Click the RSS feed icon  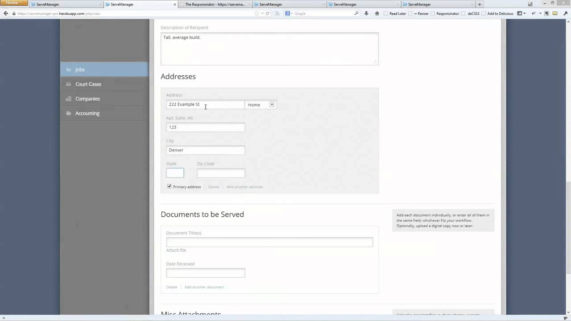pyautogui.click(x=277, y=13)
